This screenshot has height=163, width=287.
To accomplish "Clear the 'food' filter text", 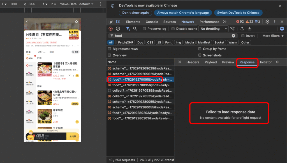I will [233, 36].
